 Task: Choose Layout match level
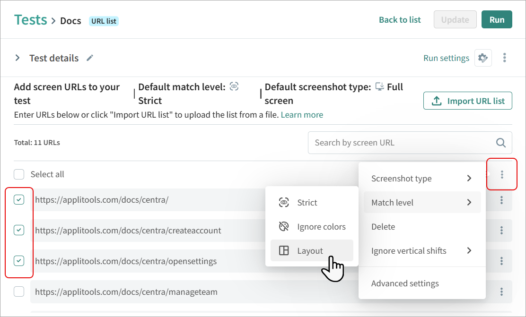311,251
